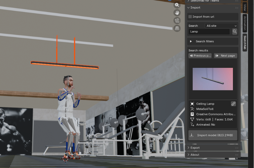Click the About panel drag handle dots
The image size is (254, 168).
(x=237, y=155)
